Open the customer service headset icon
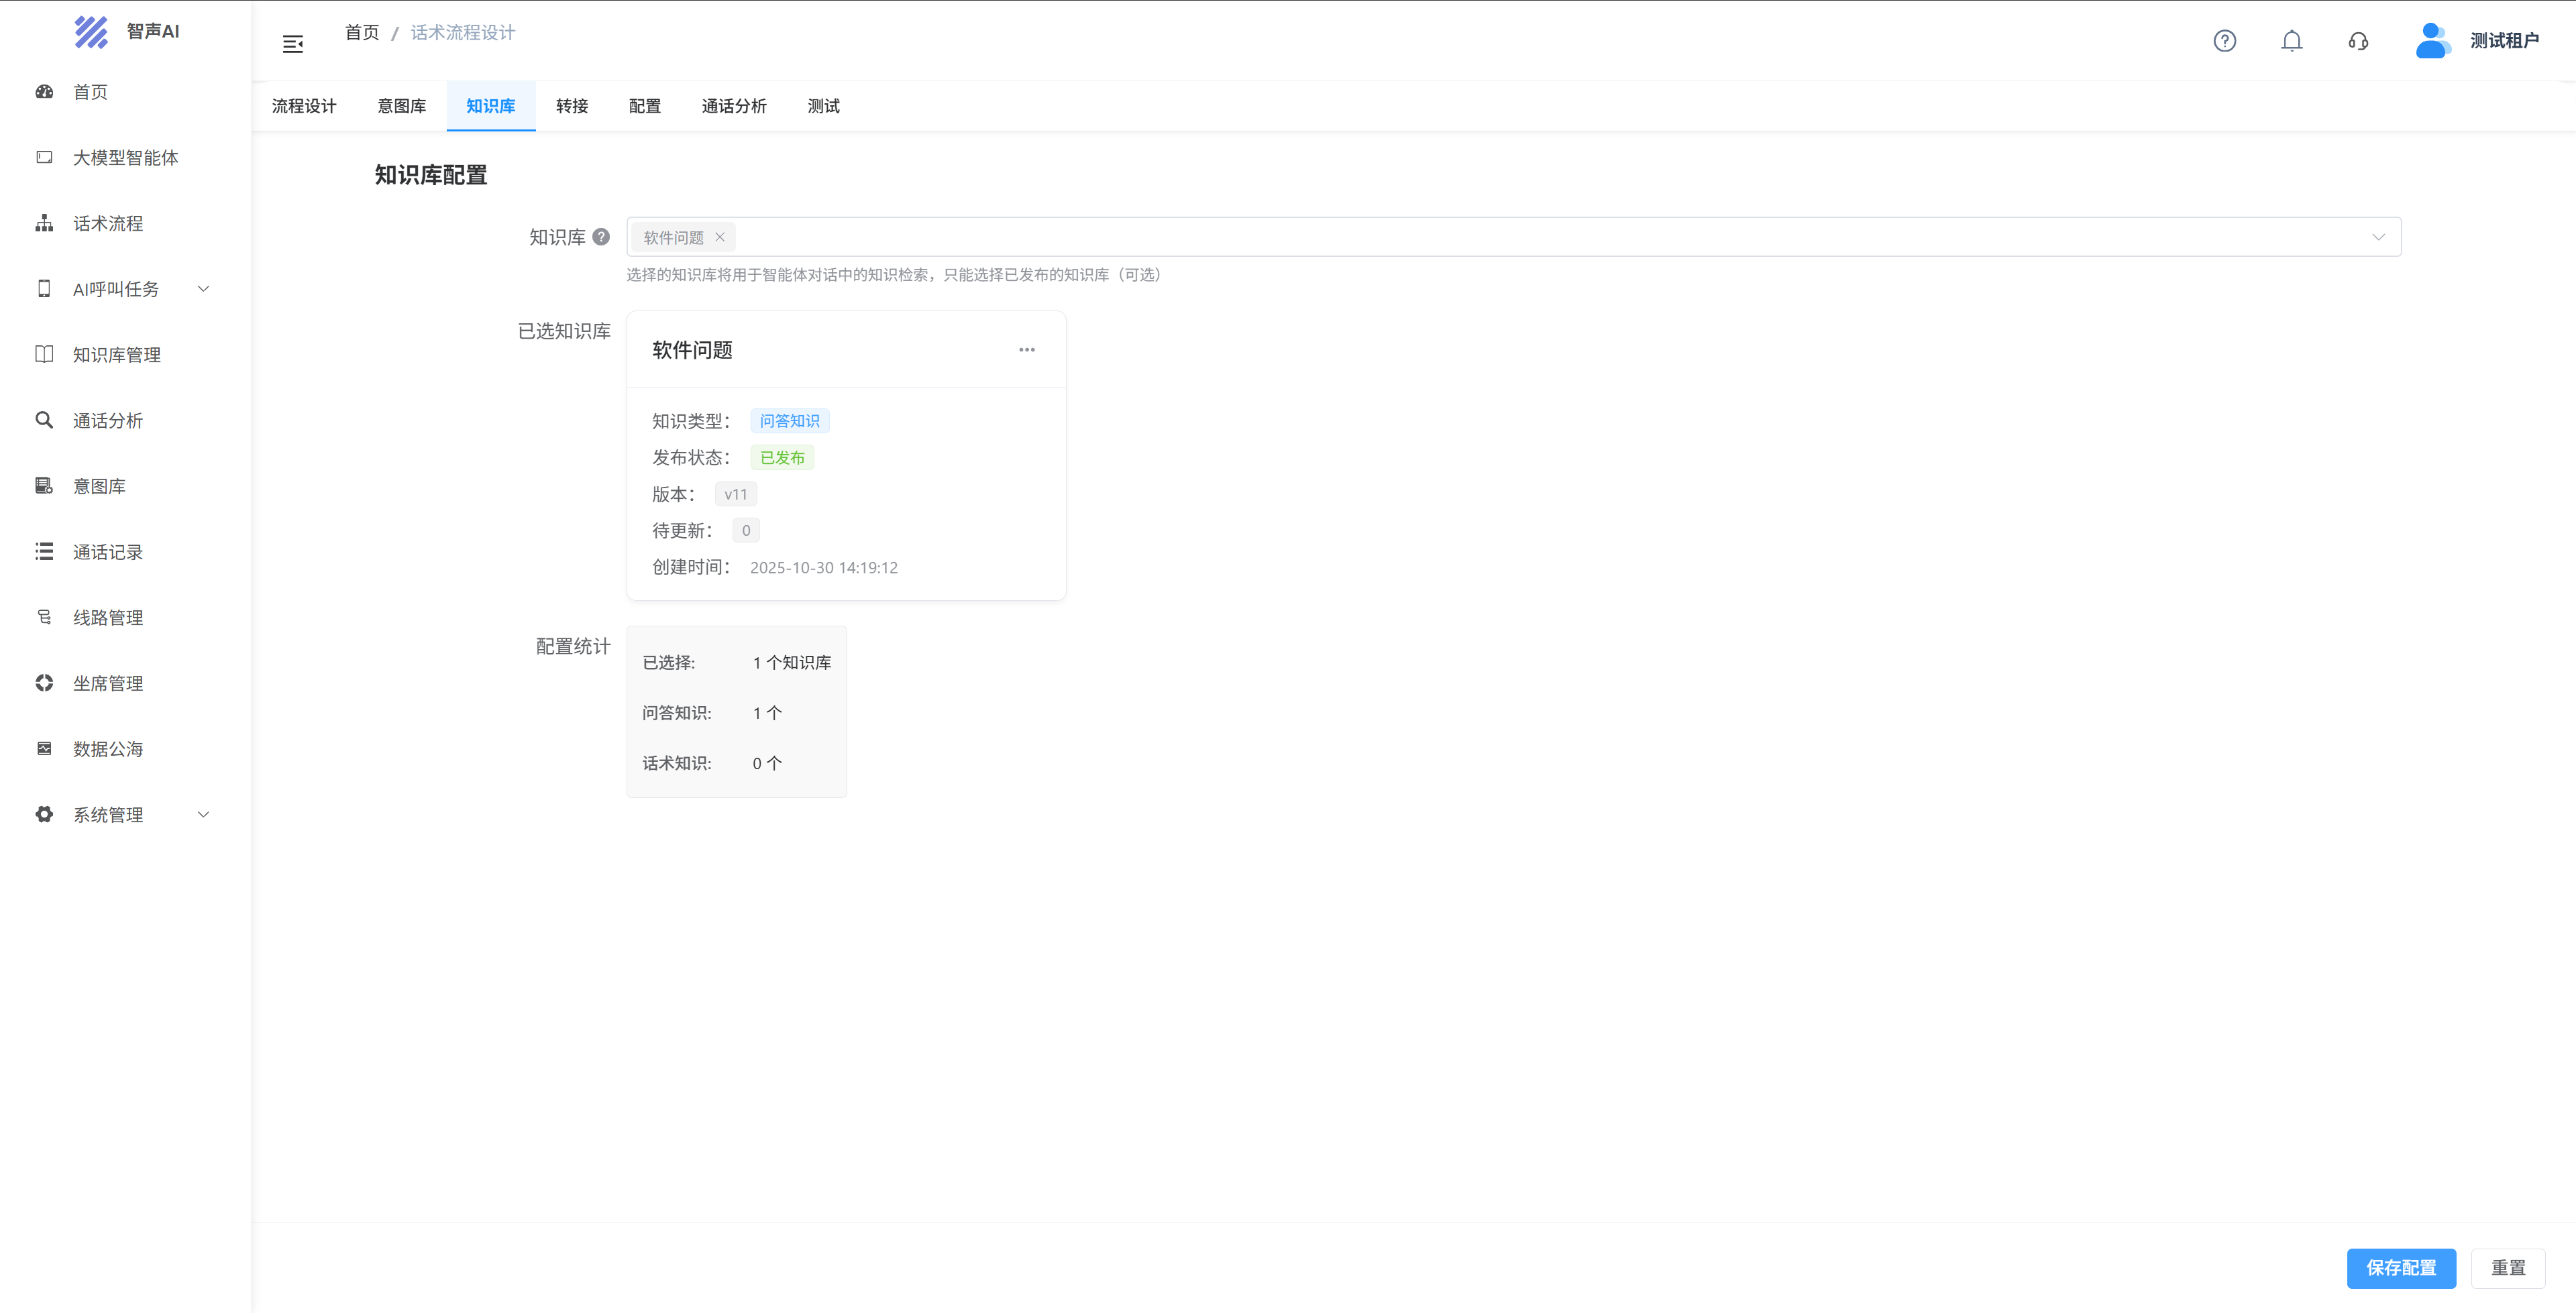 tap(2358, 41)
